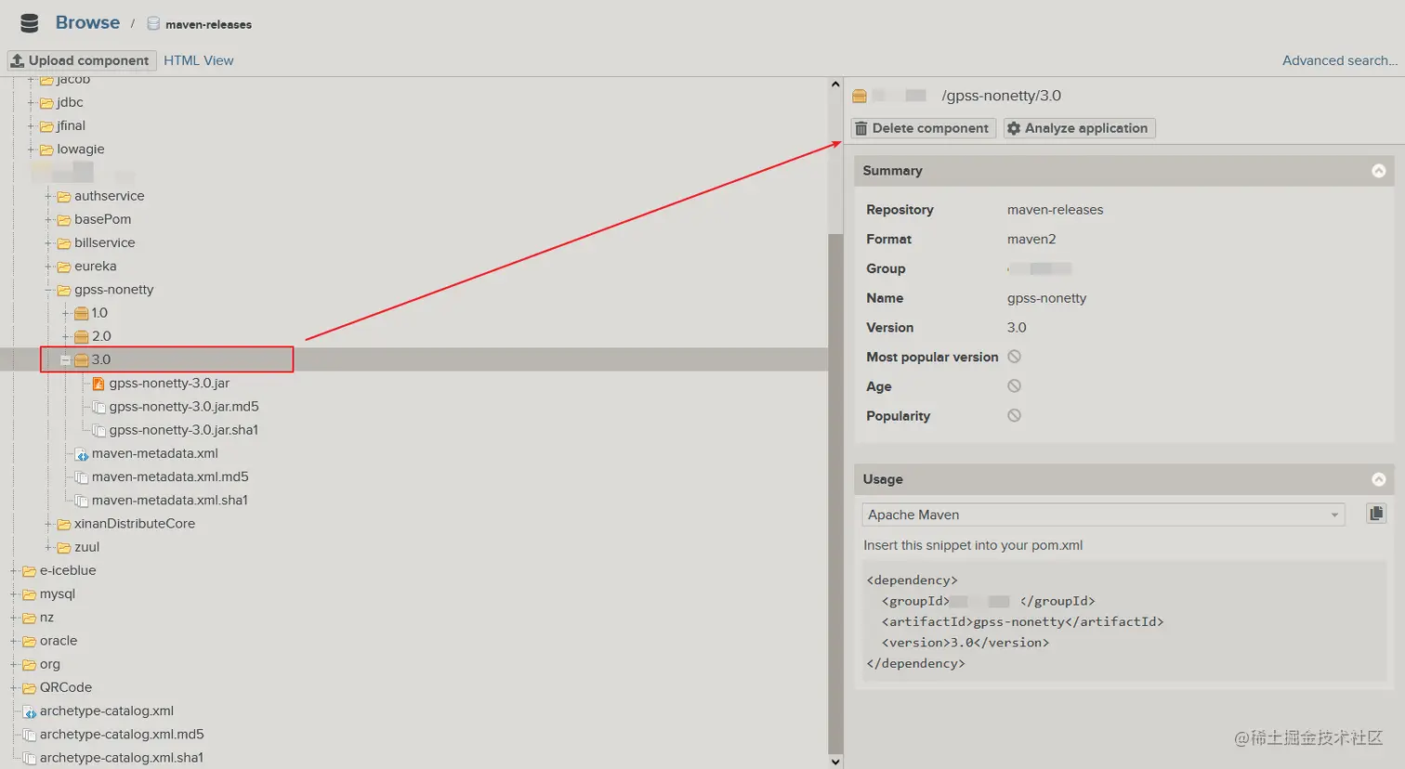Screen dimensions: 1405x769
Task: Select the basePom tree item
Action: coord(102,219)
